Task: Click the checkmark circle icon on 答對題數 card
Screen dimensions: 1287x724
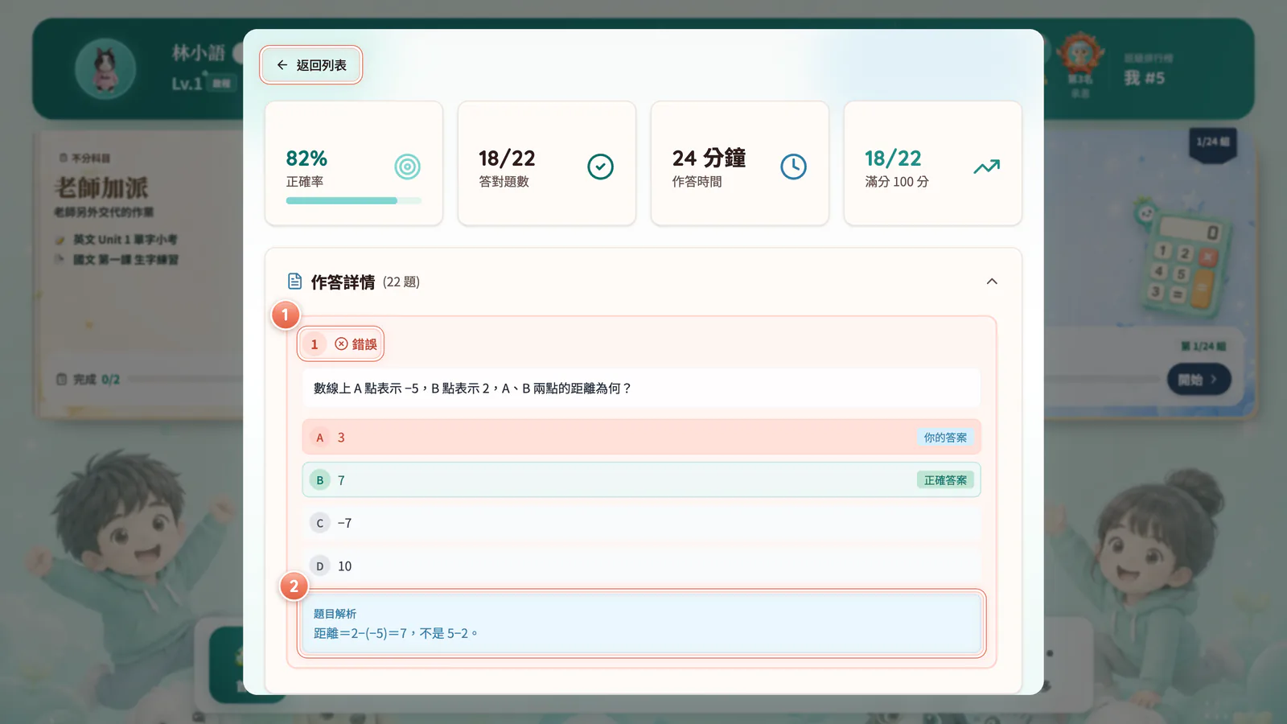Action: point(601,167)
